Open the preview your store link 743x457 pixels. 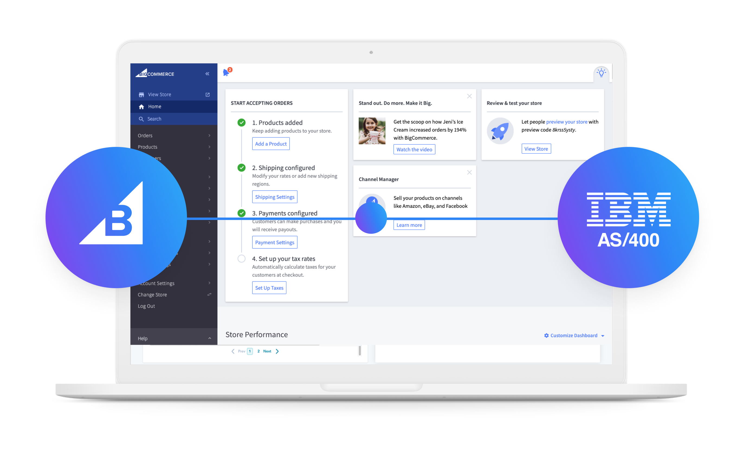pos(567,122)
